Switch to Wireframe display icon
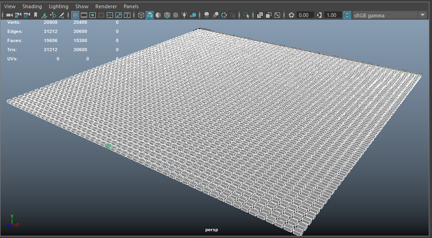Image resolution: width=432 pixels, height=238 pixels. tap(141, 15)
